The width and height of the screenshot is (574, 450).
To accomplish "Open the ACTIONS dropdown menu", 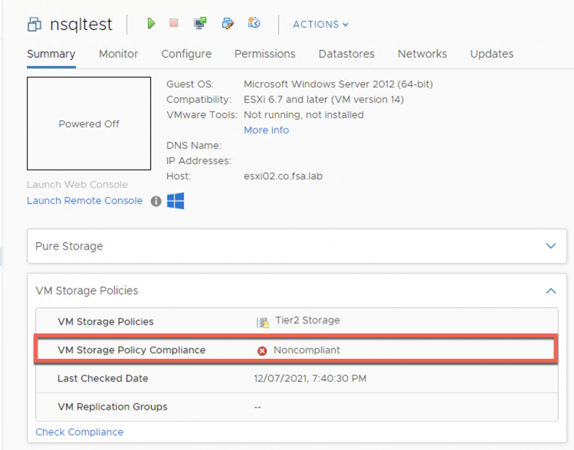I will click(321, 25).
